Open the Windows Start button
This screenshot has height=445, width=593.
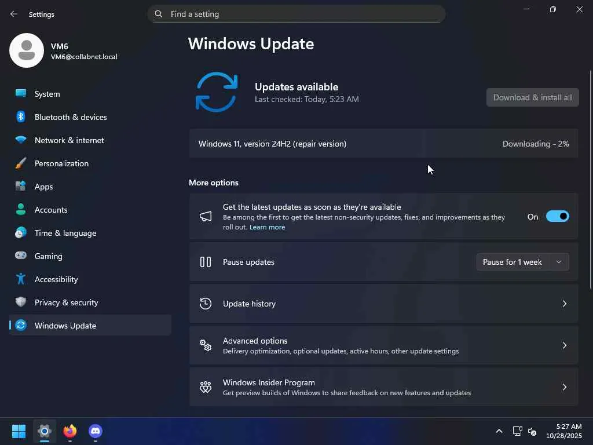tap(19, 431)
